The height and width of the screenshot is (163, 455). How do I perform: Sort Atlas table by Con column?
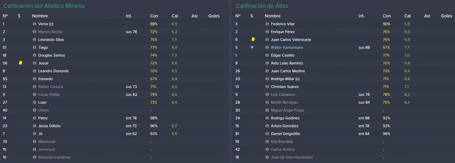[x=387, y=16]
